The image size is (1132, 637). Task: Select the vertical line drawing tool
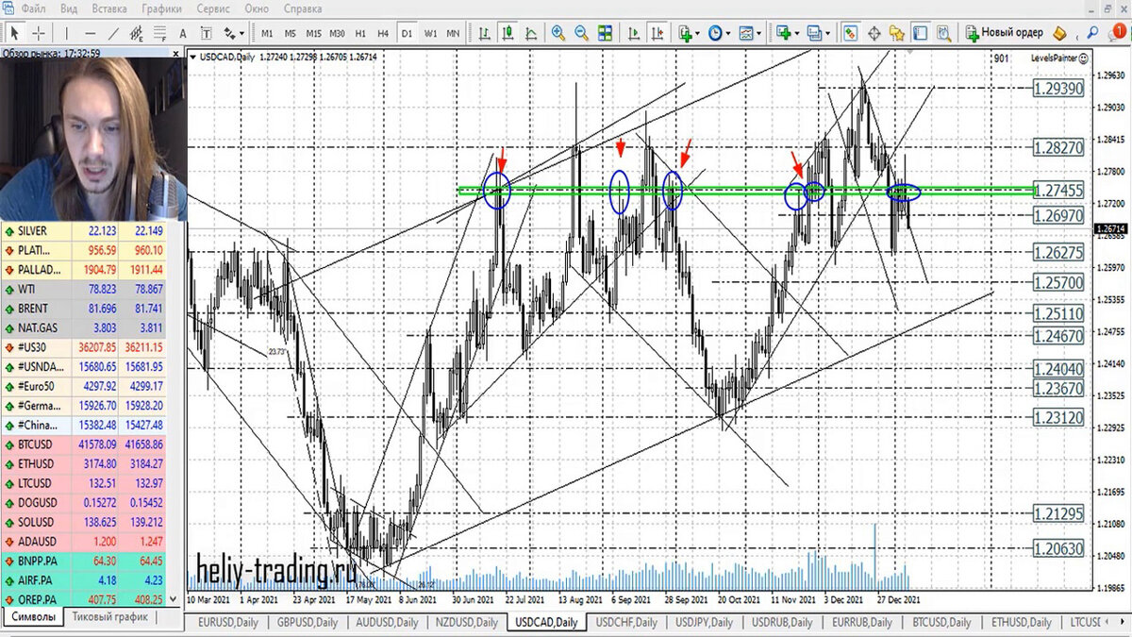pyautogui.click(x=66, y=33)
